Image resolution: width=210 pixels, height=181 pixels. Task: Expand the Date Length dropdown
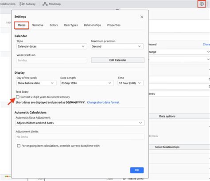[87, 83]
